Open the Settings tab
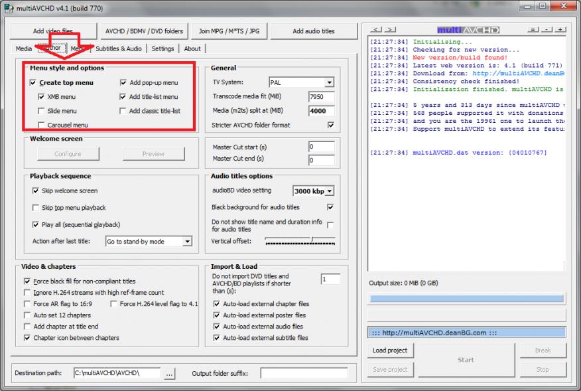This screenshot has width=581, height=391. [x=162, y=48]
